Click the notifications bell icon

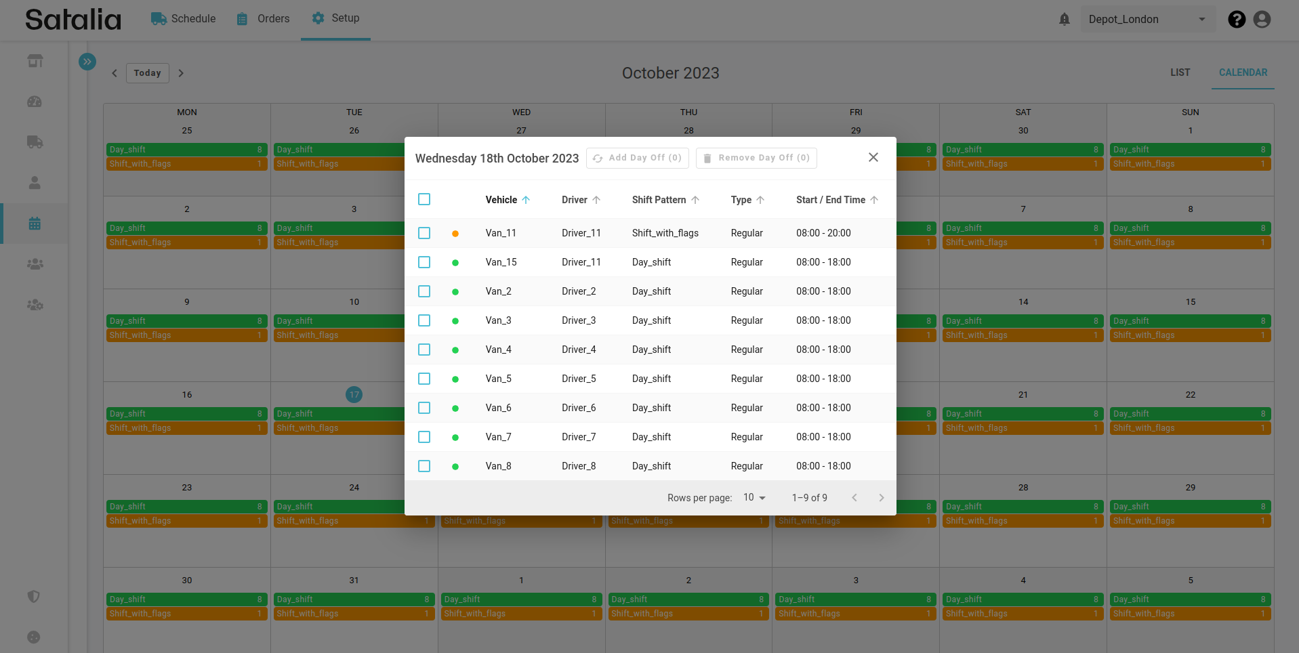click(x=1065, y=20)
